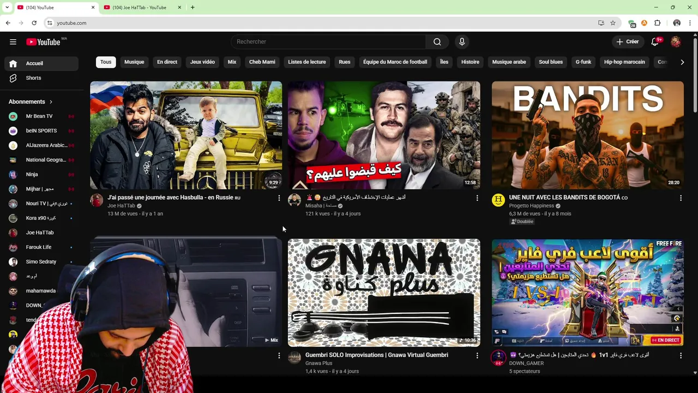
Task: Open the account avatar menu
Action: point(676,42)
